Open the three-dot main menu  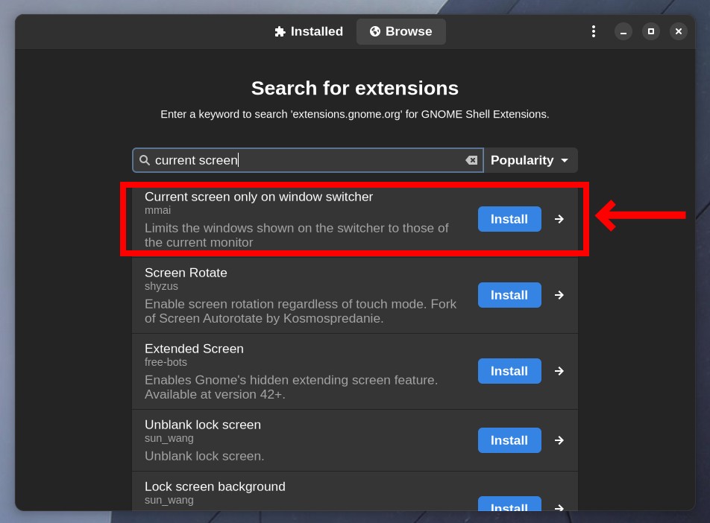point(593,31)
